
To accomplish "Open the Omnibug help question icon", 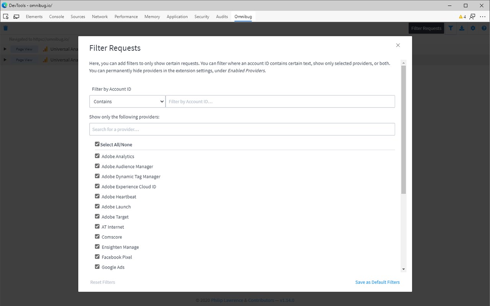I will click(x=484, y=28).
